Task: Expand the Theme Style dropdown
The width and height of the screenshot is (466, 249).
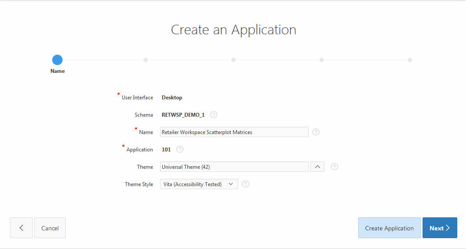Action: coord(199,184)
